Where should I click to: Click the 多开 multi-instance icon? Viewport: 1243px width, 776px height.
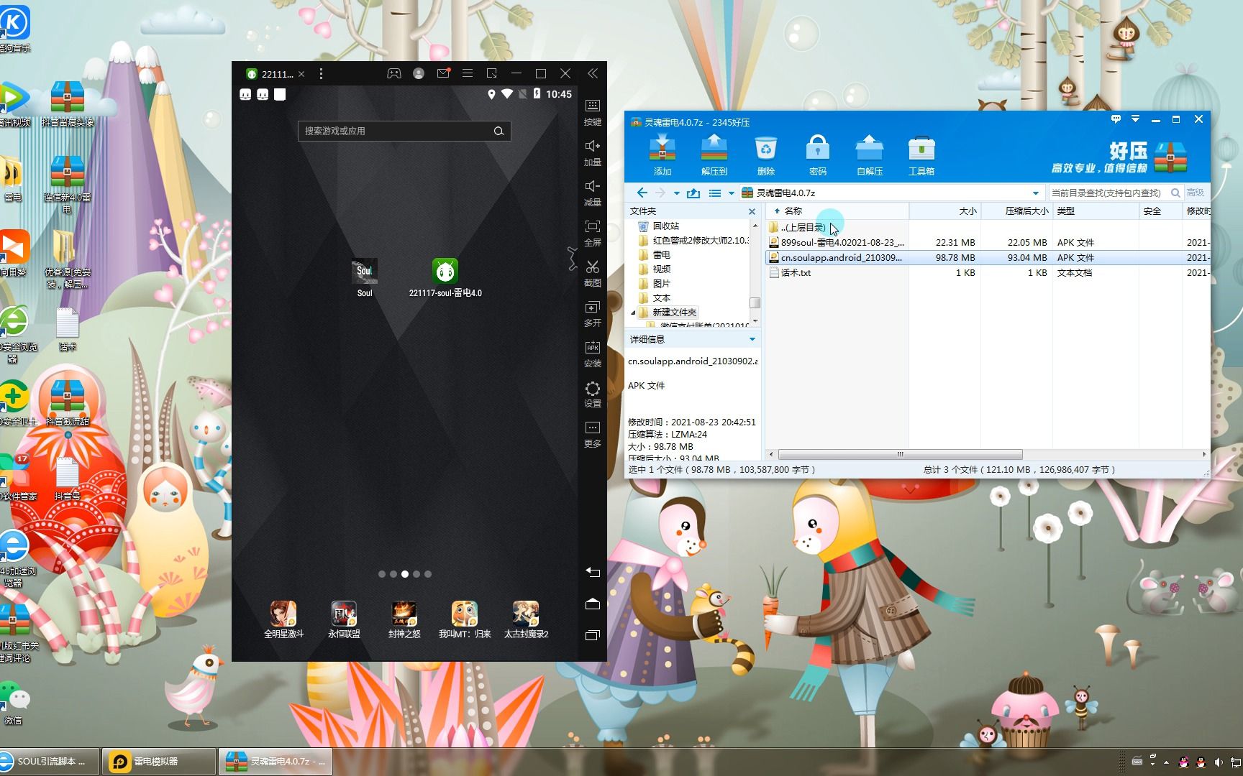[x=593, y=314]
